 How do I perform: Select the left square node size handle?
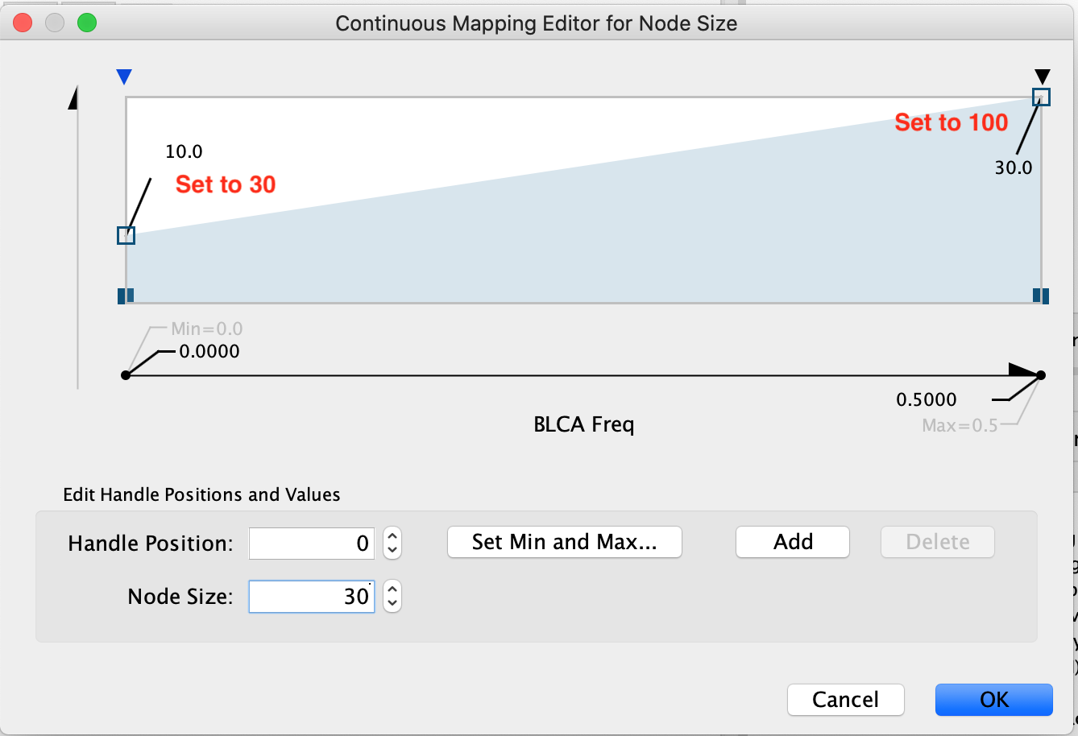click(x=126, y=235)
